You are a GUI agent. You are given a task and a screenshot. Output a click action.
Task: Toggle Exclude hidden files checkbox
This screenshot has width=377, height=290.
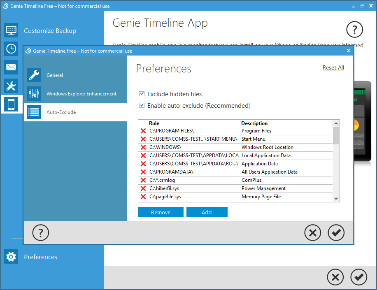pyautogui.click(x=142, y=94)
